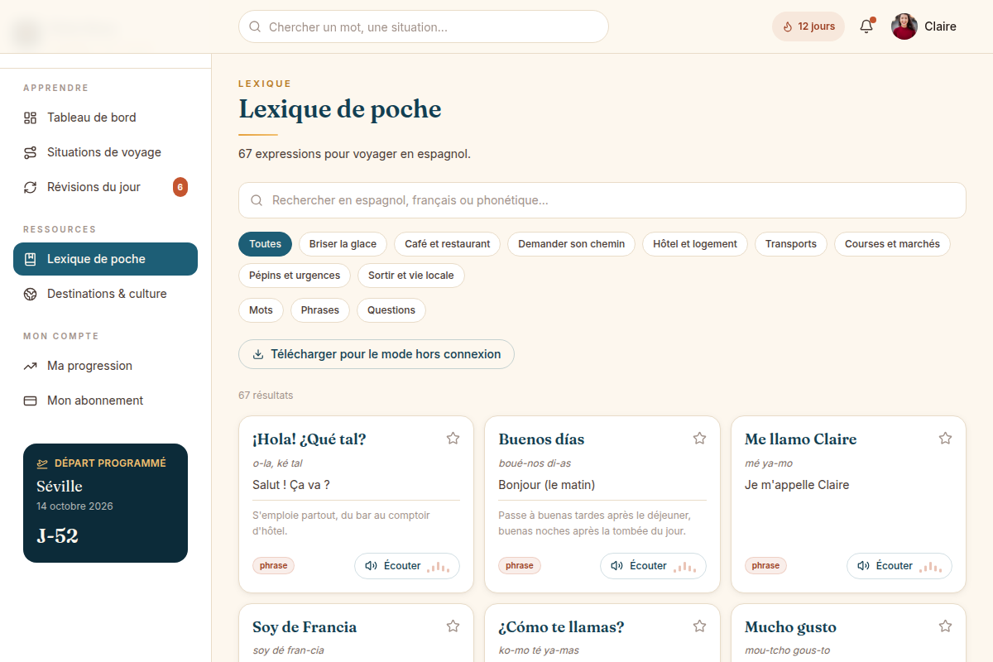Focus the top search bar "Chercher un mot"
This screenshot has height=662, width=993.
pyautogui.click(x=424, y=26)
